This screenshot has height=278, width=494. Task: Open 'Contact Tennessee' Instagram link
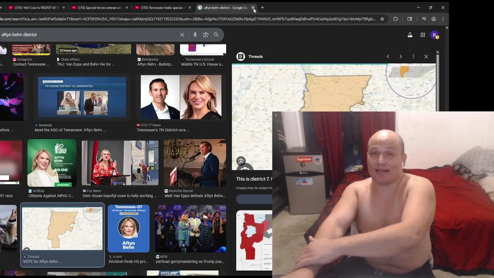[31, 64]
